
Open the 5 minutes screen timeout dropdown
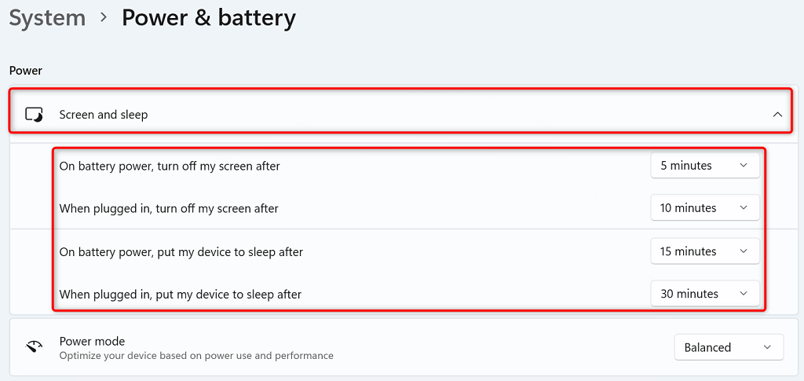pos(704,166)
